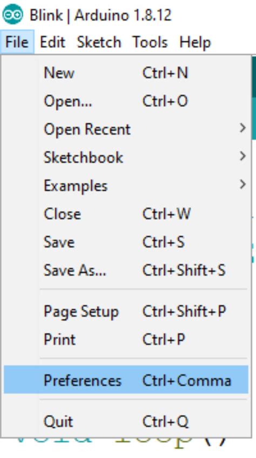Choose Save As... from the menu

(x=126, y=270)
